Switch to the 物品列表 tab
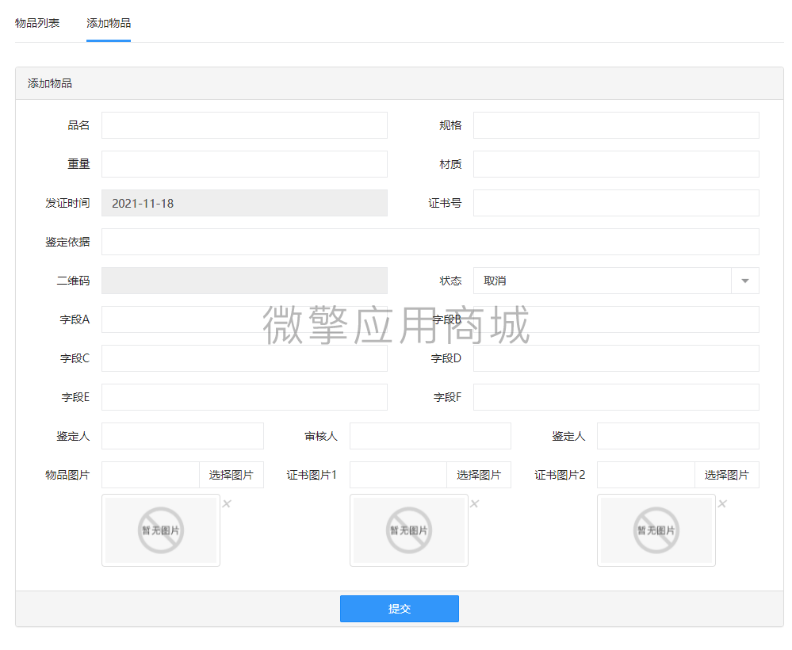Viewport: 792px width, 650px height. click(37, 23)
